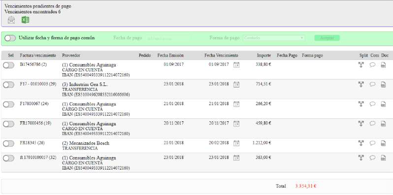The image size is (393, 195).
Task: View document of invoice F17800067
Action: 383,104
